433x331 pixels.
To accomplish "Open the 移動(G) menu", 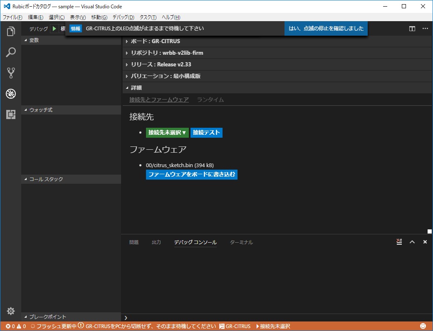I will [99, 17].
